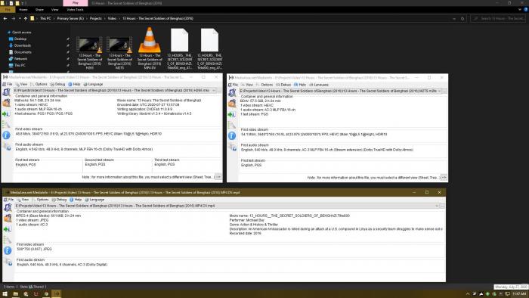Viewport: 529px width, 298px height.
Task: Open Help menu in MP4 MediaInfo window
Action: pyautogui.click(x=76, y=200)
